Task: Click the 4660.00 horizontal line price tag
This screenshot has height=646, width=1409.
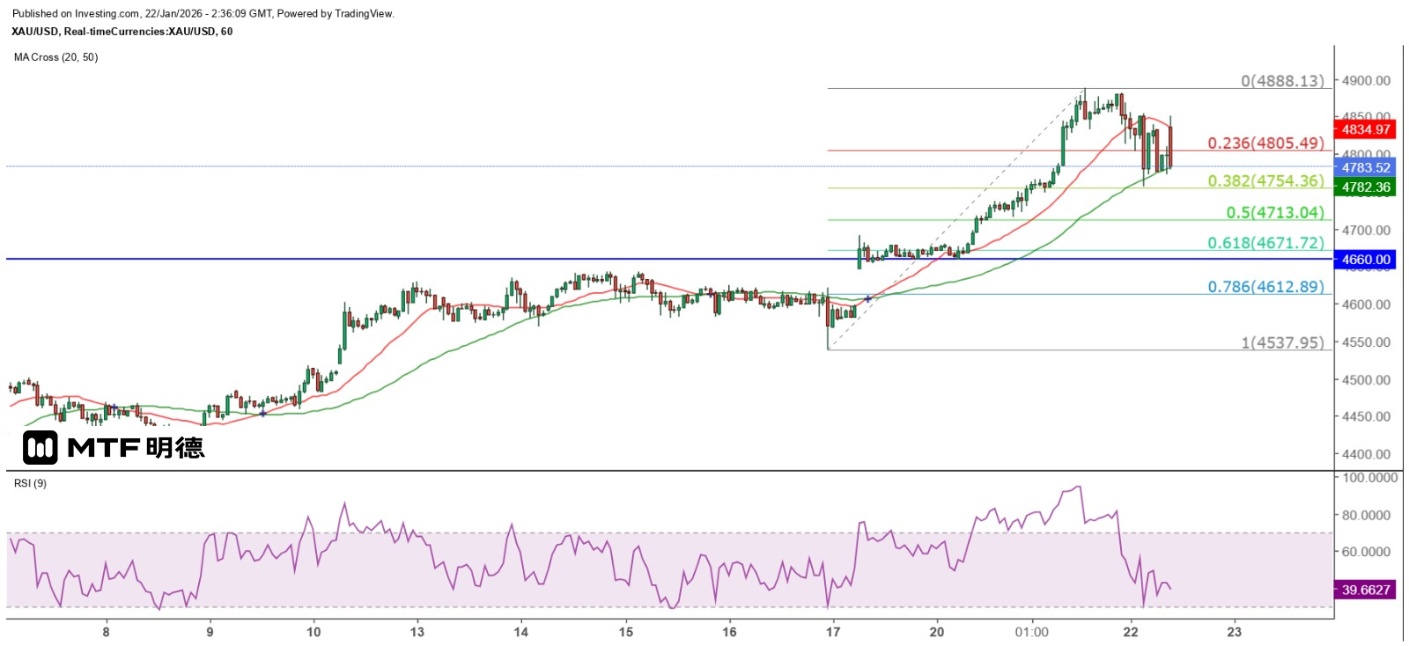Action: pos(1365,260)
